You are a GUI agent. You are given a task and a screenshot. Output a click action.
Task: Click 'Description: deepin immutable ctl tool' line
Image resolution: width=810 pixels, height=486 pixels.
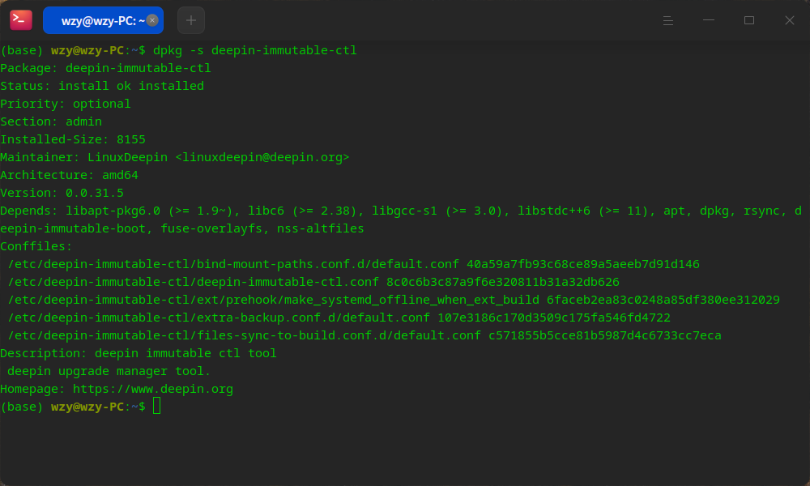tap(139, 353)
